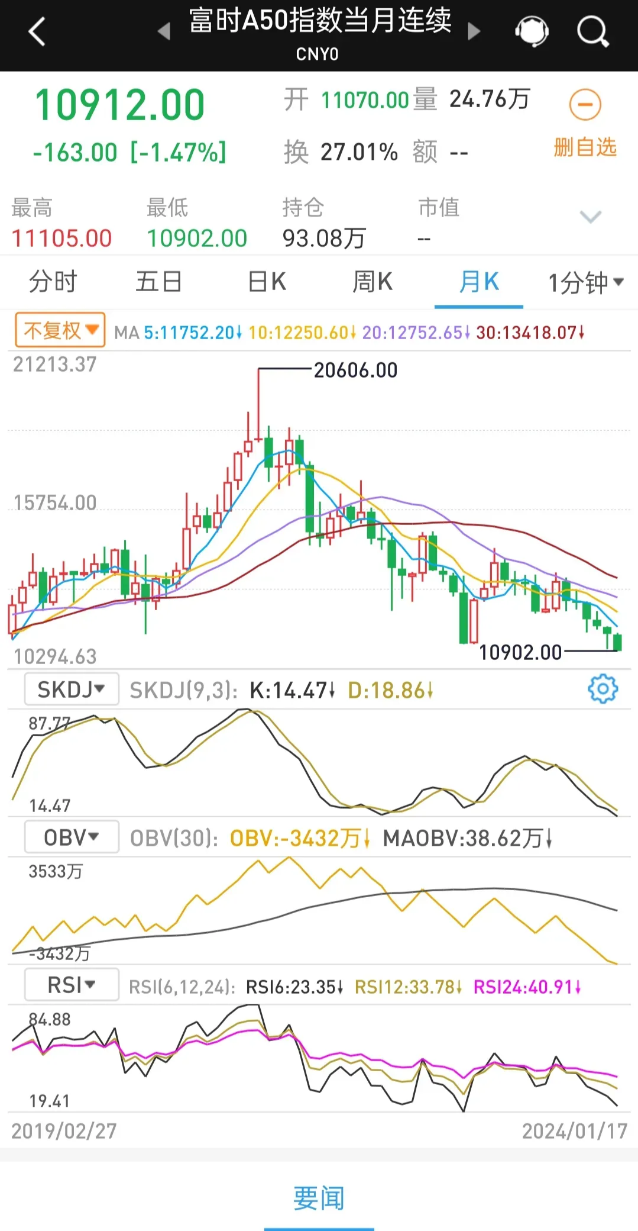Open the search magnifier icon

[x=592, y=31]
